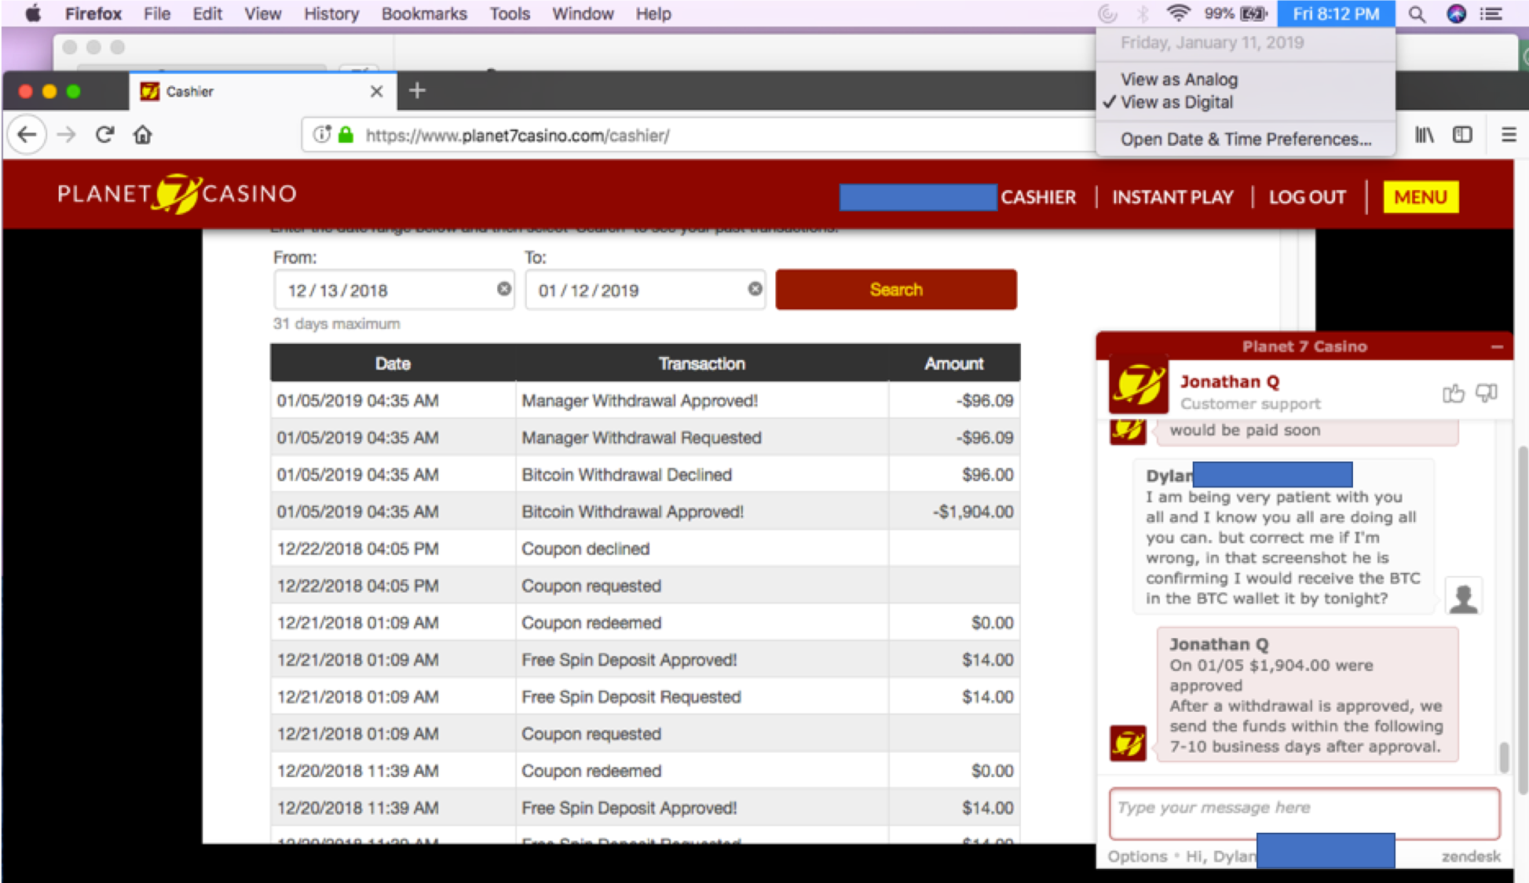Click the LOG OUT link
The width and height of the screenshot is (1529, 883).
coord(1308,197)
